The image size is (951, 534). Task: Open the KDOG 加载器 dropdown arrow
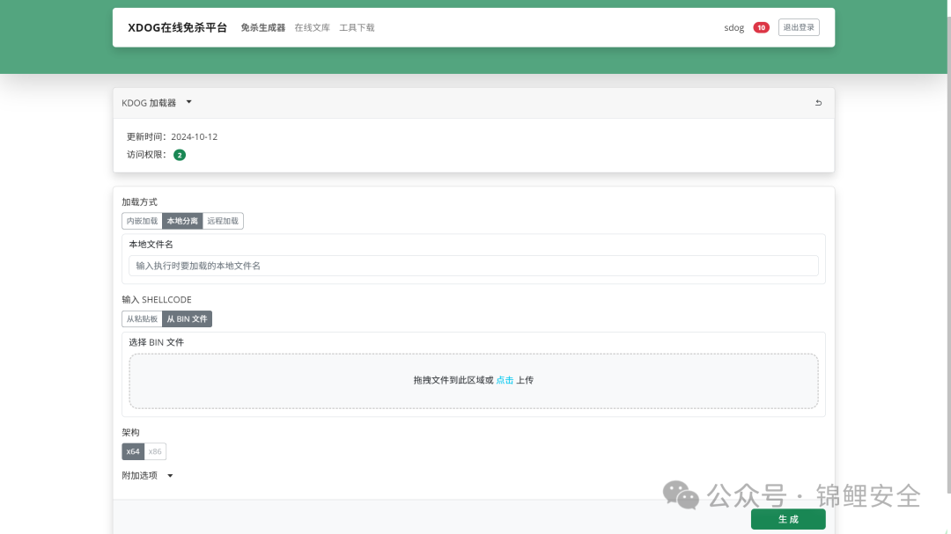pyautogui.click(x=188, y=102)
